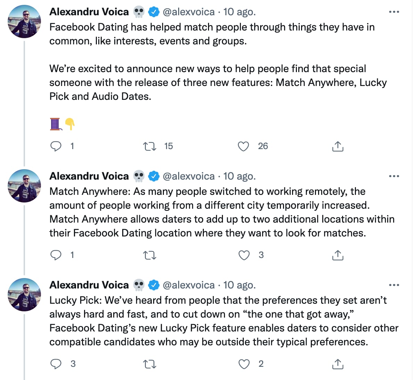Reply to the Lucky Pick tweet
Image resolution: width=416 pixels, height=380 pixels.
(x=56, y=364)
